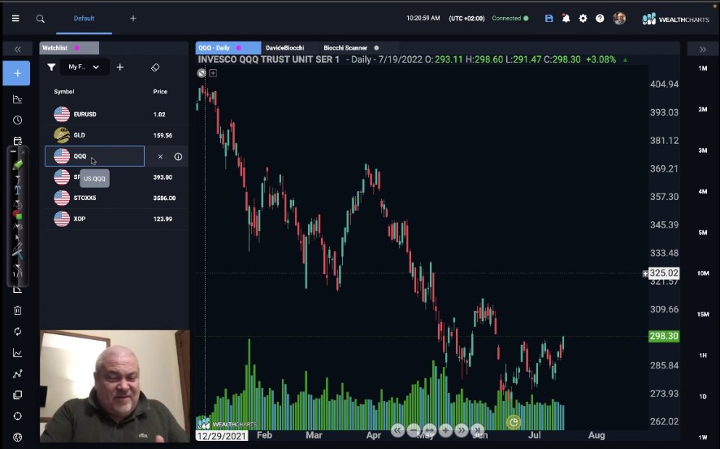This screenshot has height=449, width=720.
Task: Remove QQQ with the X icon
Action: (160, 157)
